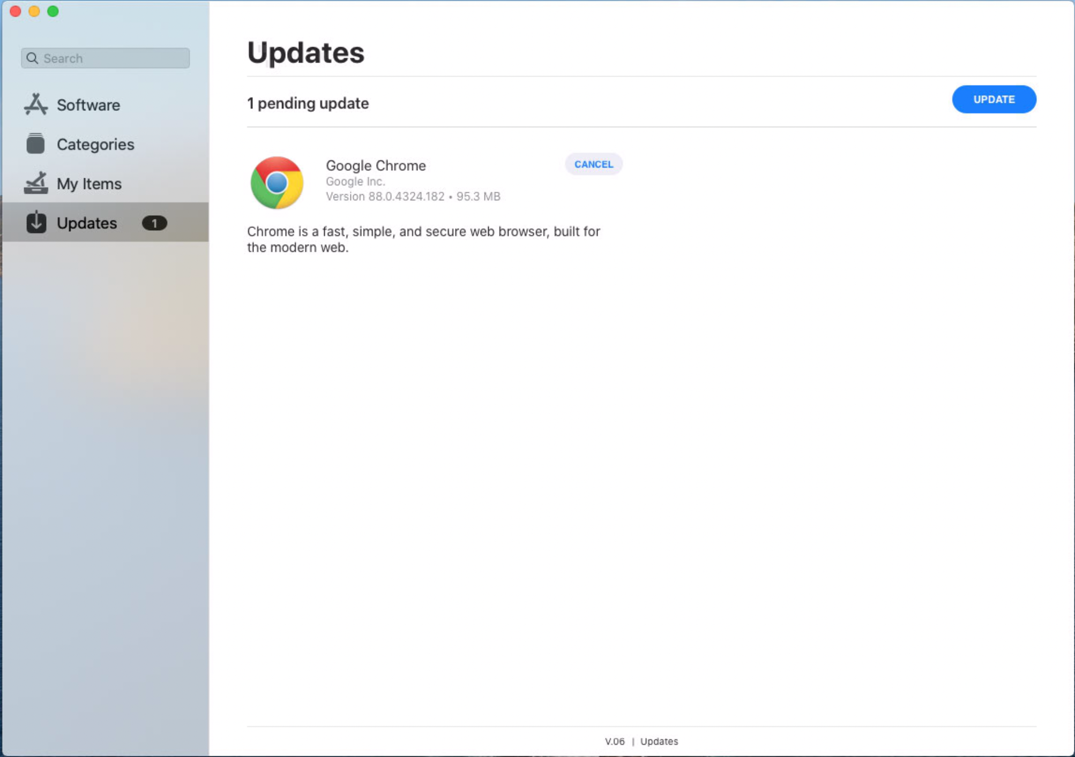The height and width of the screenshot is (757, 1075).
Task: Open the My Items section label
Action: pos(89,184)
